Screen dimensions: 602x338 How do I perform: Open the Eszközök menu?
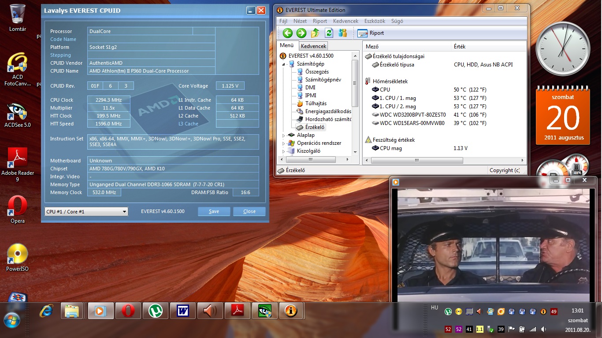[375, 21]
